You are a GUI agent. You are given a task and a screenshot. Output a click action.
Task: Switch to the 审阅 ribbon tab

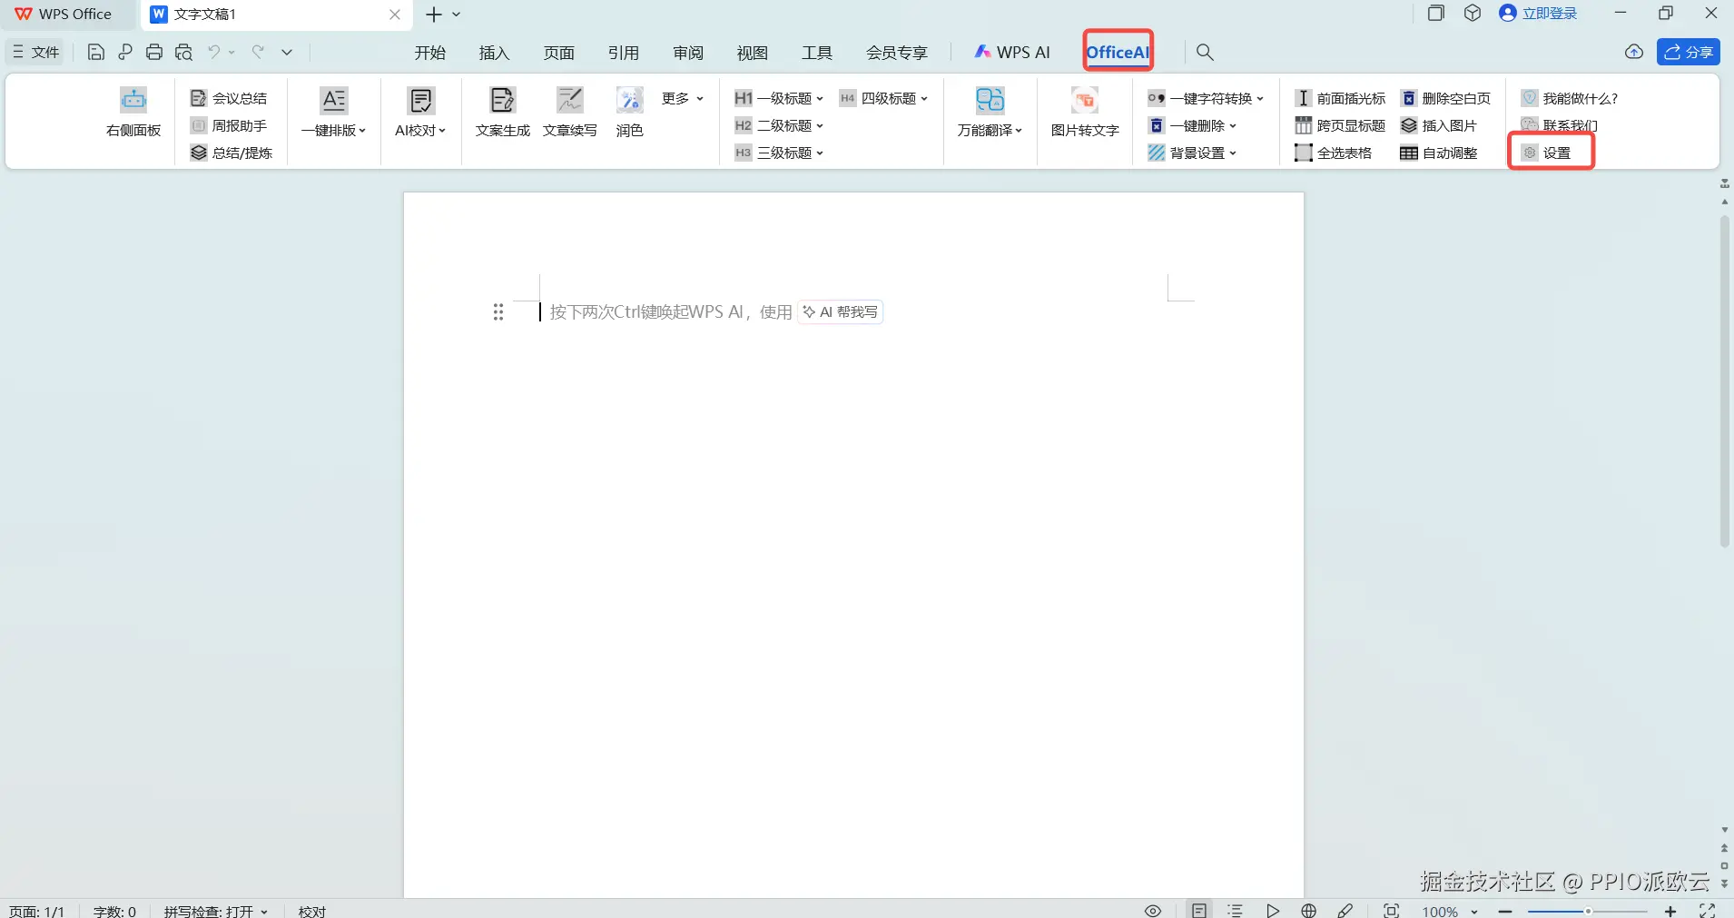click(688, 53)
